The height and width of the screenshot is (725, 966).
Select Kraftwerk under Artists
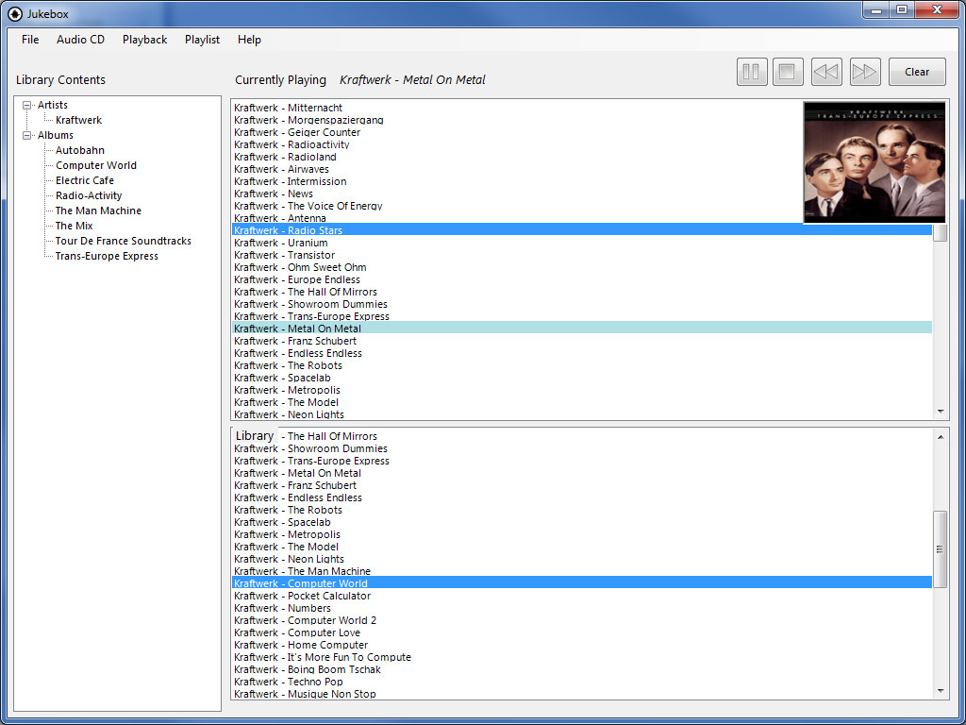79,120
